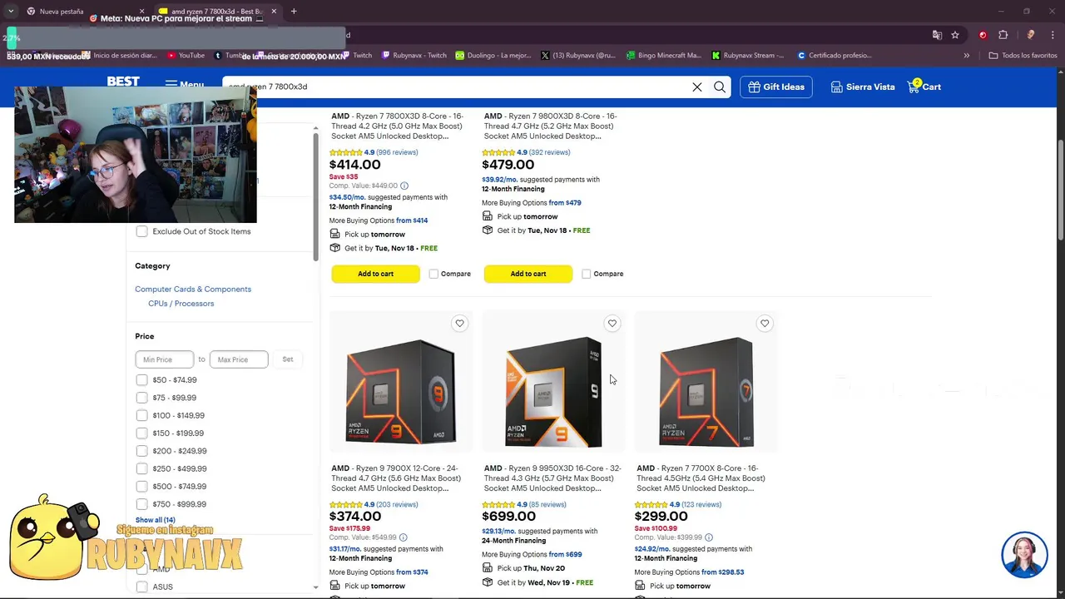Viewport: 1065px width, 599px height.
Task: Expand the bookmarks overflow chevron
Action: point(966,56)
